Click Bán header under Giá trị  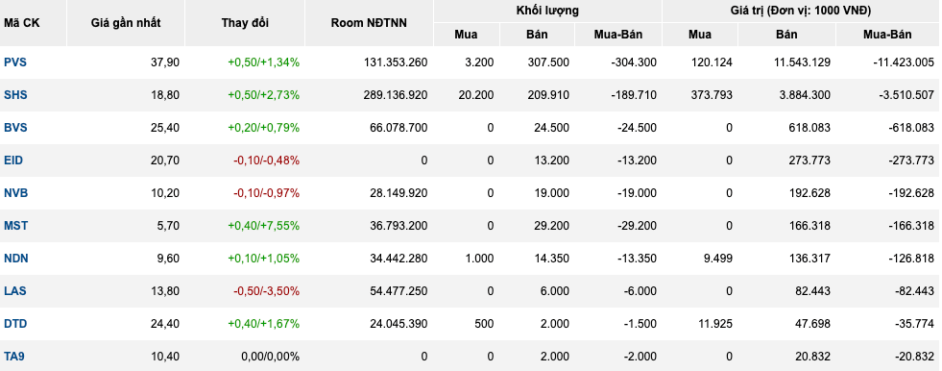787,35
